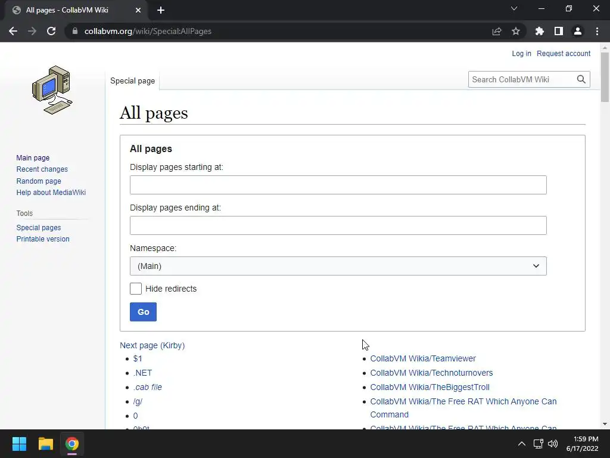The width and height of the screenshot is (610, 458).
Task: Click the page vertical scrollbar thumb
Action: [605, 78]
